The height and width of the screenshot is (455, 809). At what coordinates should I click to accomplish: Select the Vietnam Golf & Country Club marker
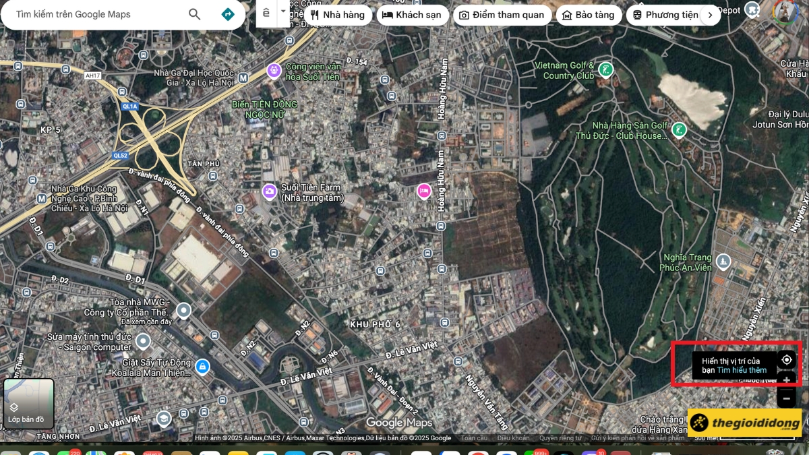[x=606, y=69]
